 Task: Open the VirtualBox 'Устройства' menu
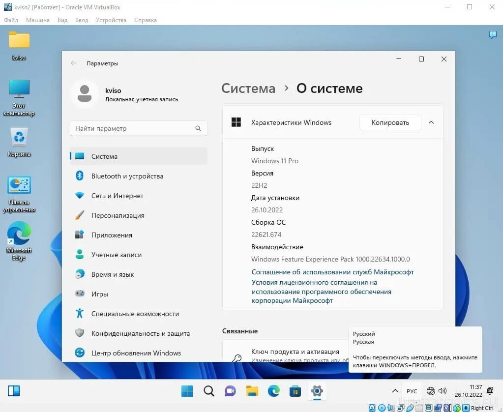pos(111,20)
